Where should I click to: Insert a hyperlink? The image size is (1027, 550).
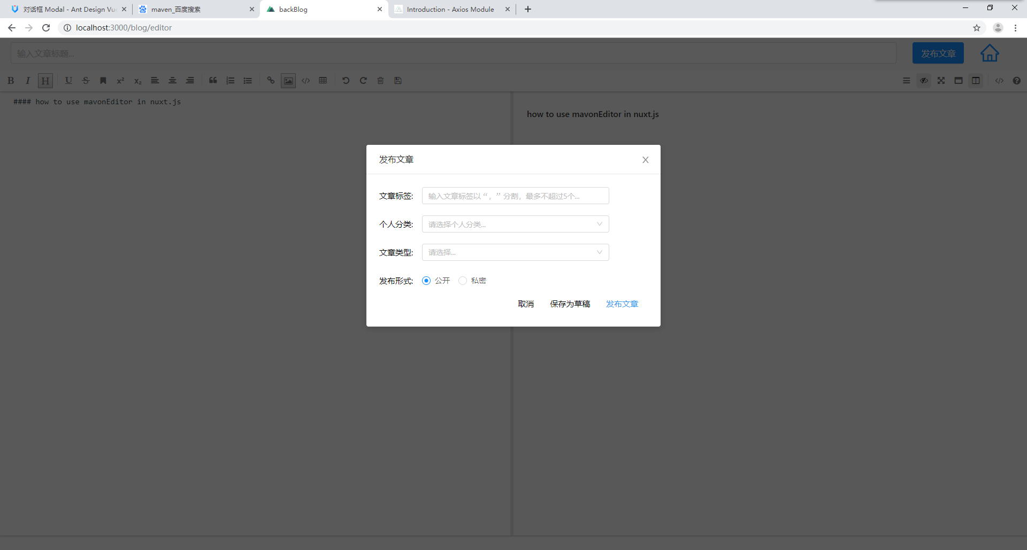(x=271, y=81)
